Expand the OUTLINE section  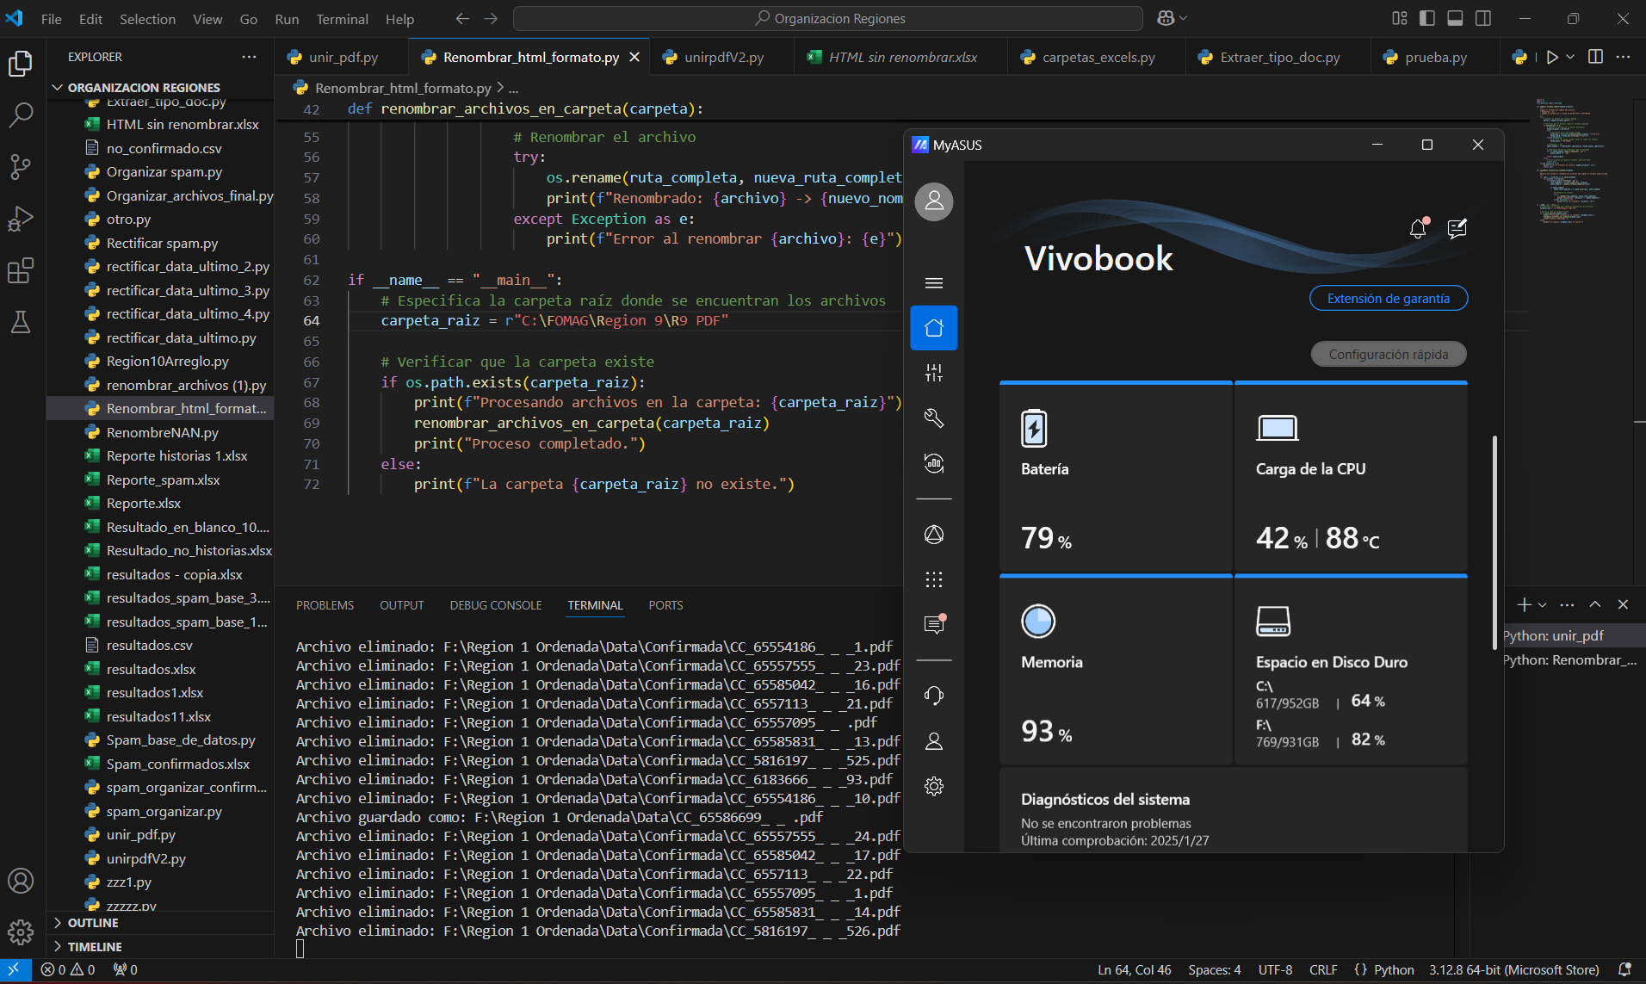click(x=93, y=923)
